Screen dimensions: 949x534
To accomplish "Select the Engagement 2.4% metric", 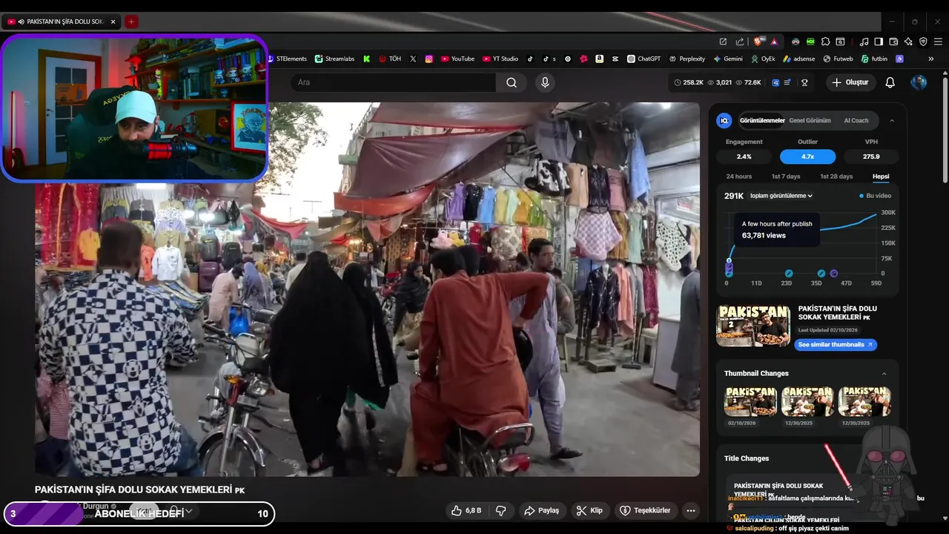I will (x=744, y=156).
